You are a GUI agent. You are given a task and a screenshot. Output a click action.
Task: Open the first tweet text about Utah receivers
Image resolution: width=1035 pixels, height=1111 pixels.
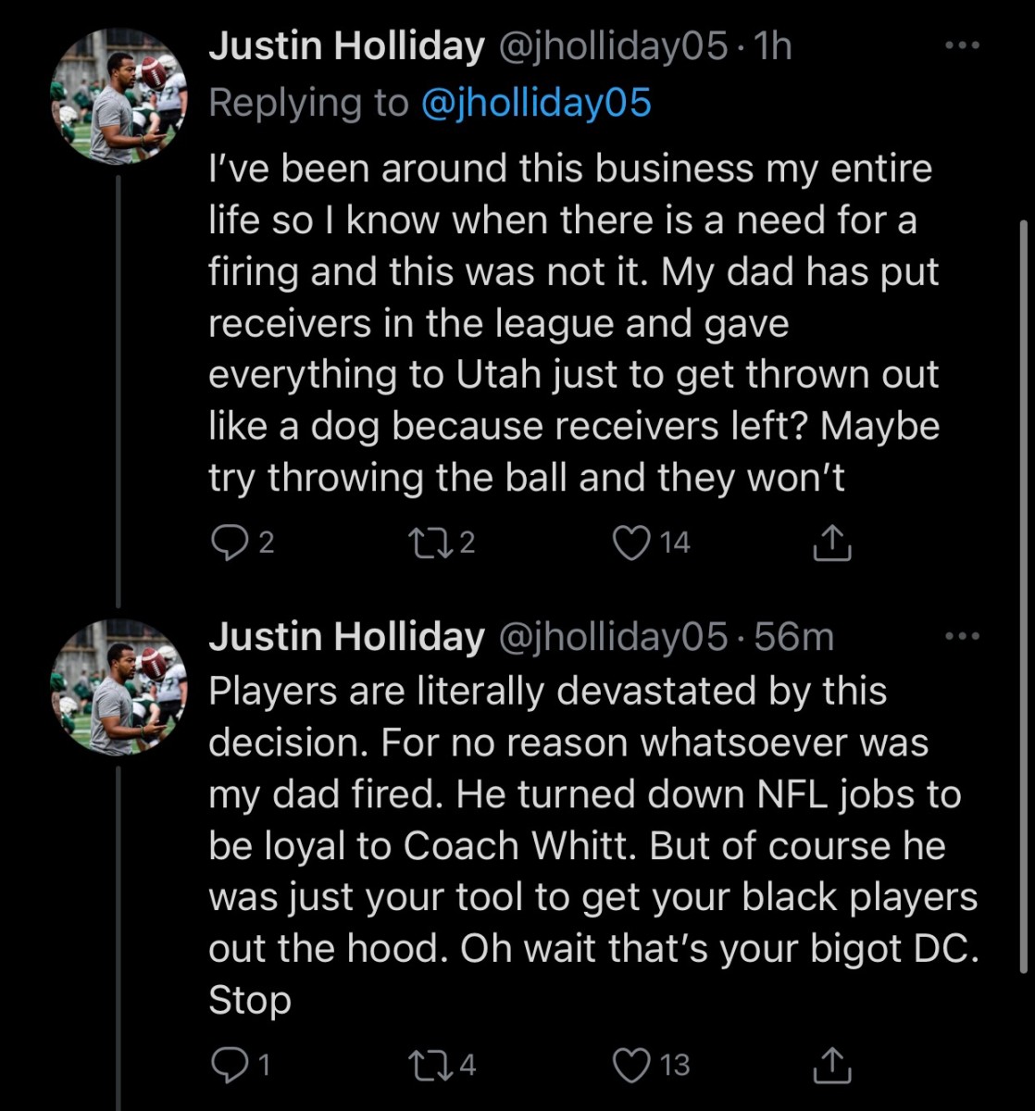[x=574, y=324]
